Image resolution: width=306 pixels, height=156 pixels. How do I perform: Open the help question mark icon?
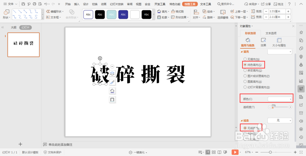click(289, 4)
